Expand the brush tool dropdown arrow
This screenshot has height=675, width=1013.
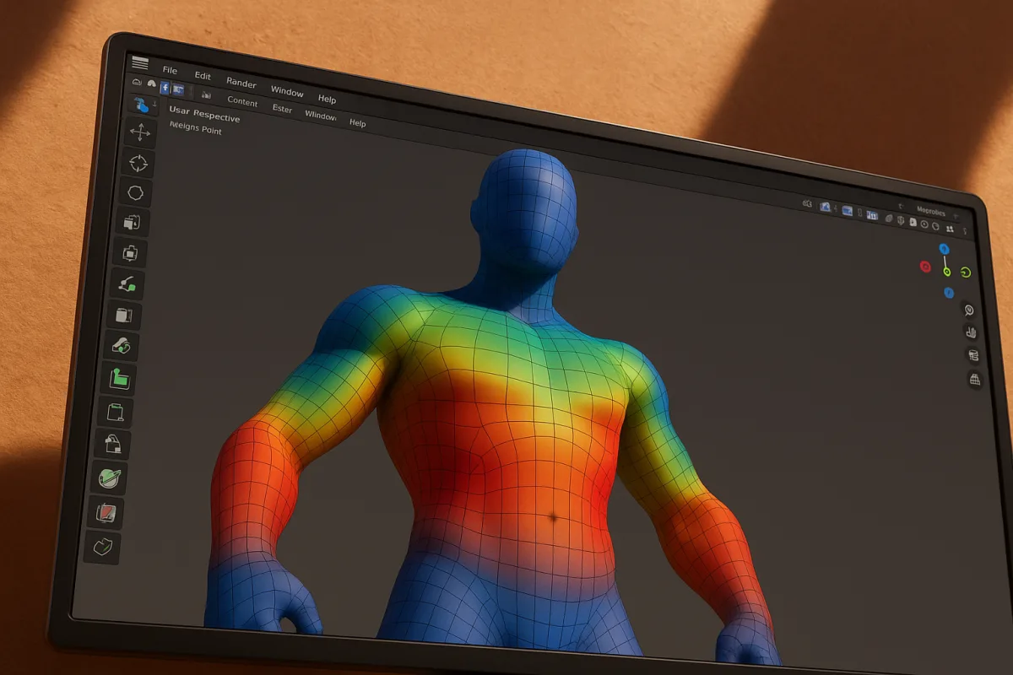[x=154, y=104]
